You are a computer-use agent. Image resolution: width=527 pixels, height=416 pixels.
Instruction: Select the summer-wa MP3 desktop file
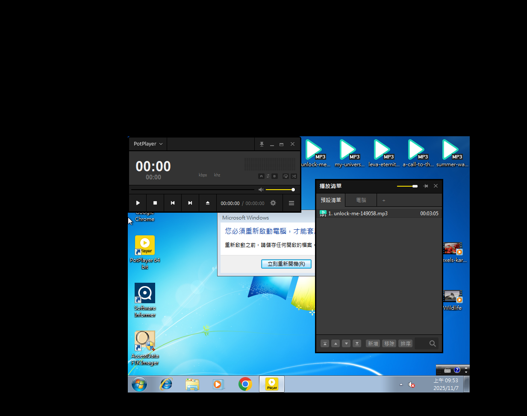(x=452, y=153)
